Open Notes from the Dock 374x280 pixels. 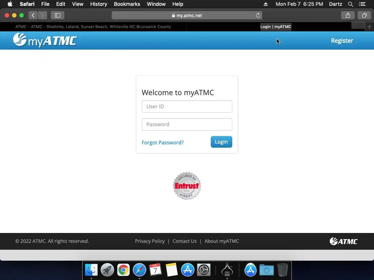172,270
